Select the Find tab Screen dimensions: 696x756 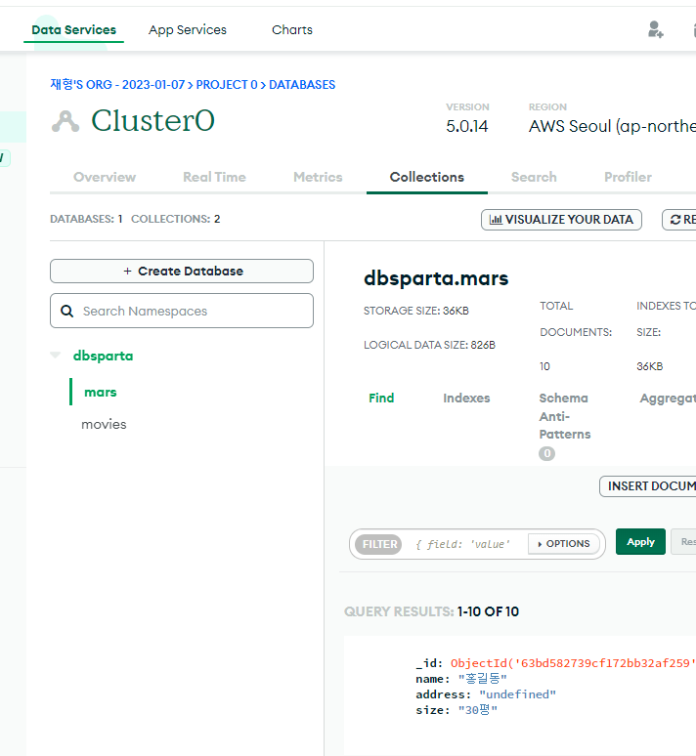coord(381,398)
